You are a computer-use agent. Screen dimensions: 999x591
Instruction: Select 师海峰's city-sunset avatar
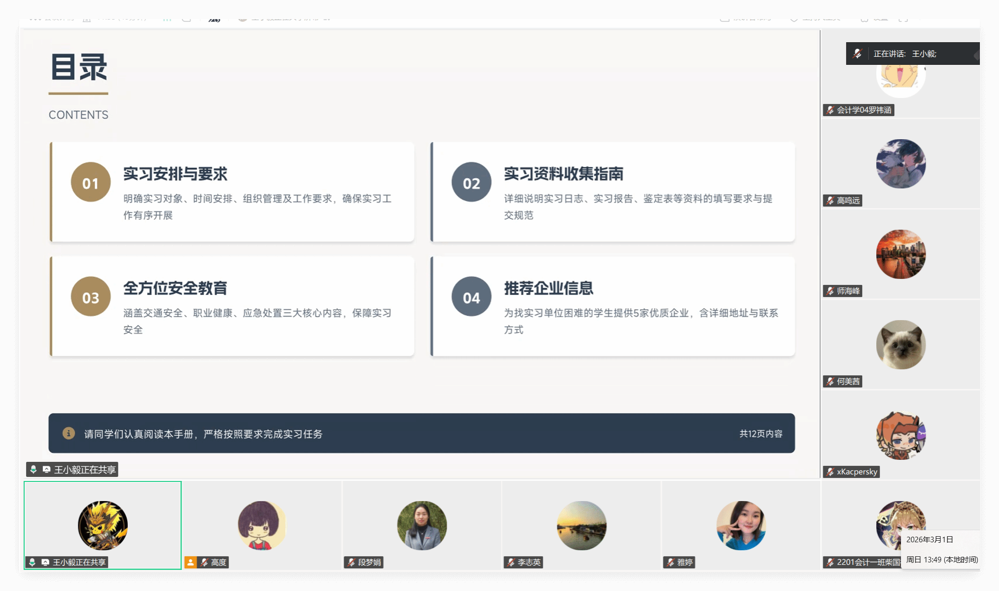tap(900, 254)
